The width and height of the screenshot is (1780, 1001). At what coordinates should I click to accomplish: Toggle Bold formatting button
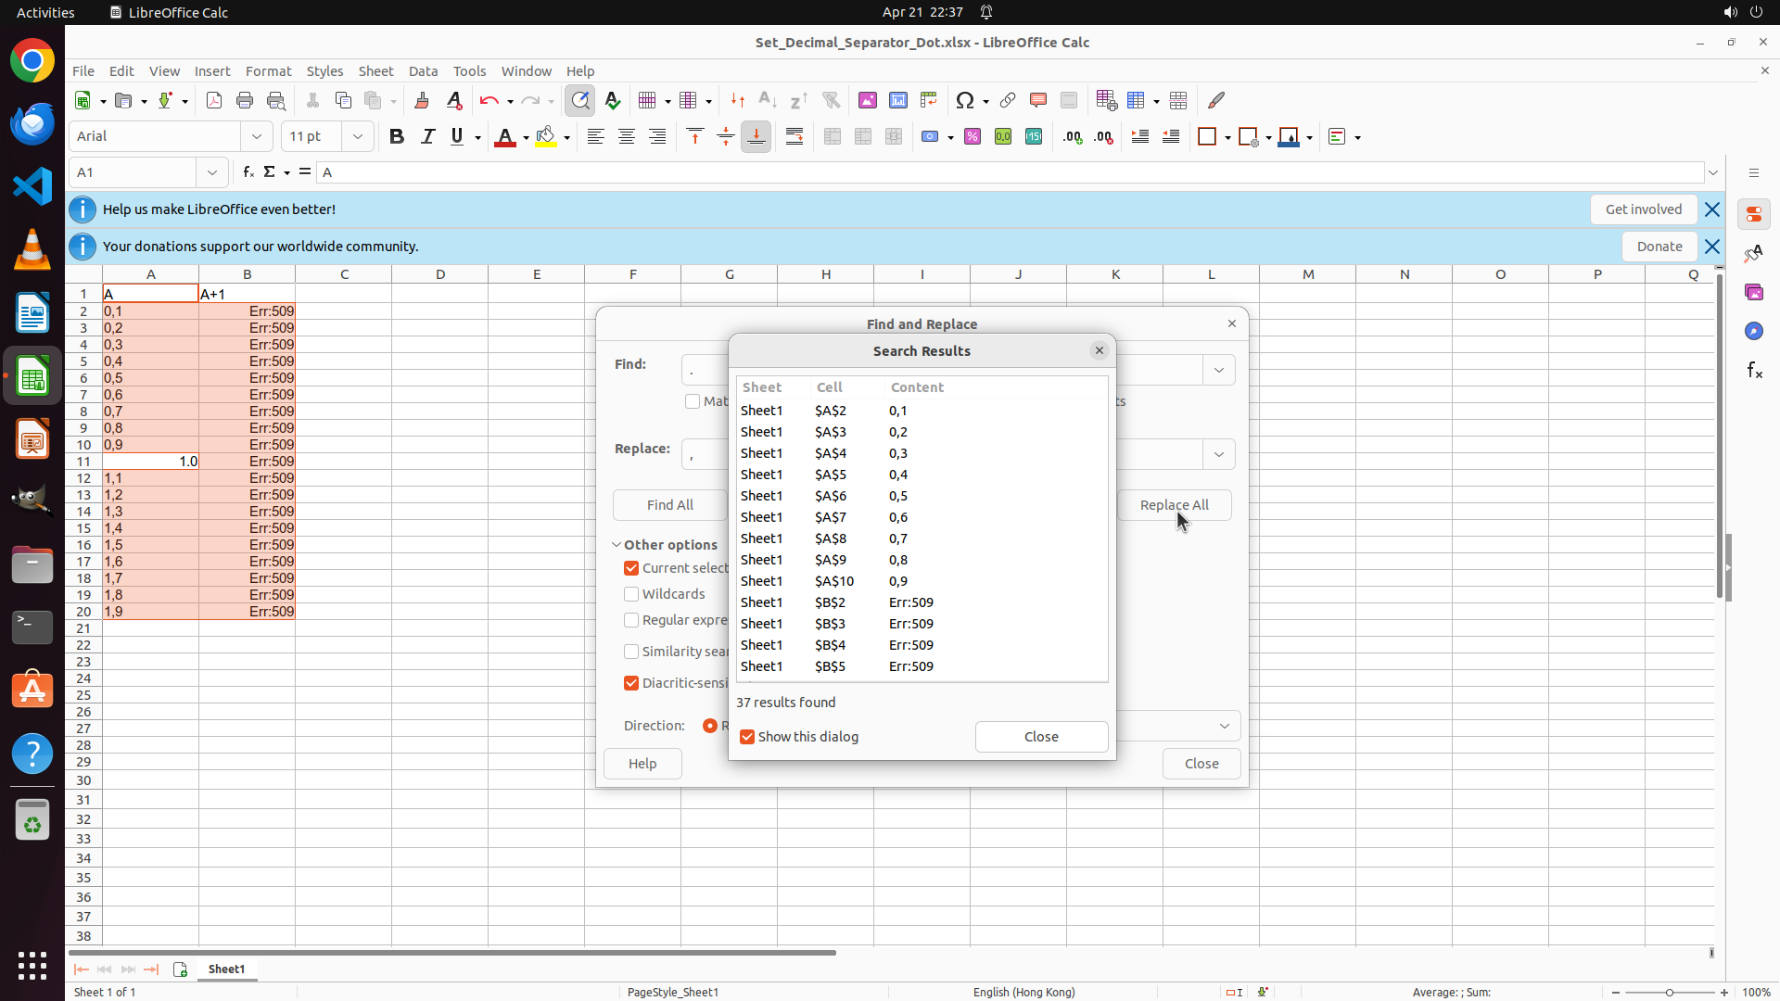point(397,137)
